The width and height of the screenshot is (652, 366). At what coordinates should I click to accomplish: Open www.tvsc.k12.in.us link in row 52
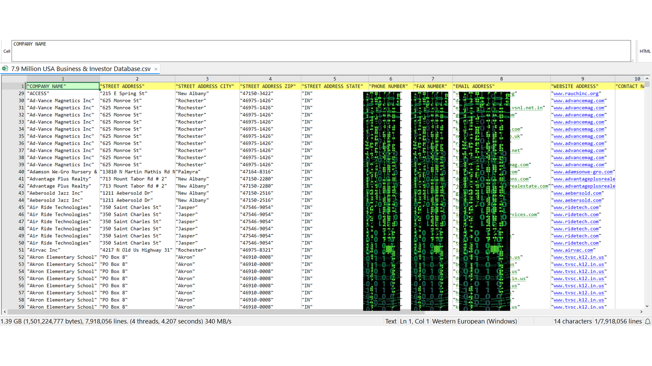[x=579, y=257]
